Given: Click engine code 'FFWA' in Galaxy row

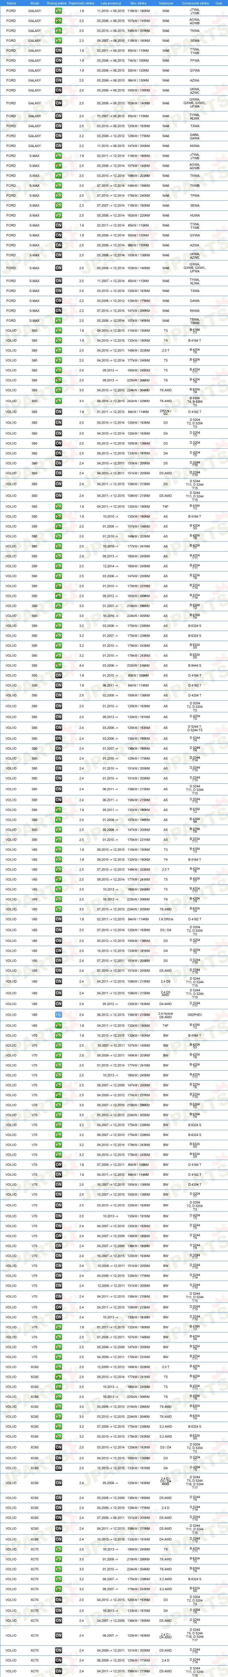Looking at the screenshot, I should [x=195, y=60].
